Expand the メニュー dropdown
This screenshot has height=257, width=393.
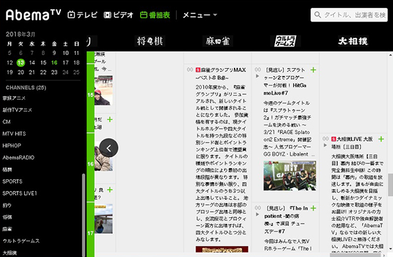[x=200, y=15]
